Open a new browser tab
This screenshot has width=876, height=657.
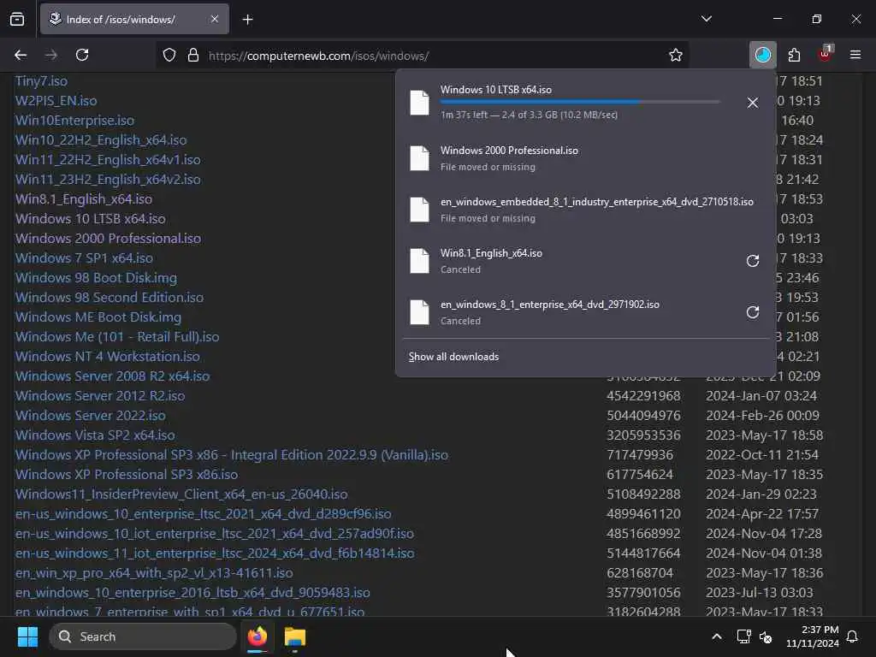(x=248, y=20)
